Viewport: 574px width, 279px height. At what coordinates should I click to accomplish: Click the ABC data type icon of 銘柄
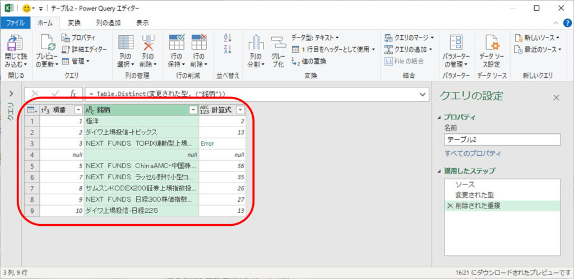pyautogui.click(x=90, y=110)
